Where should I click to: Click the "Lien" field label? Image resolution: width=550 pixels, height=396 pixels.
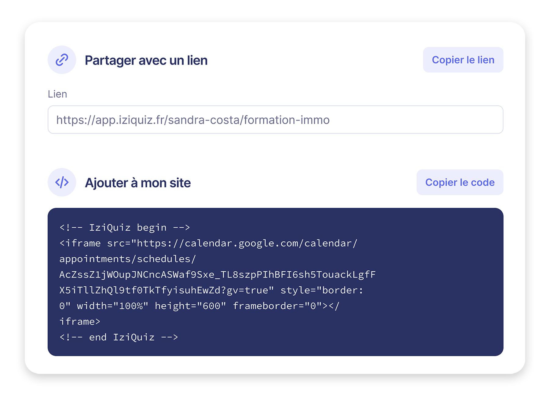coord(57,94)
